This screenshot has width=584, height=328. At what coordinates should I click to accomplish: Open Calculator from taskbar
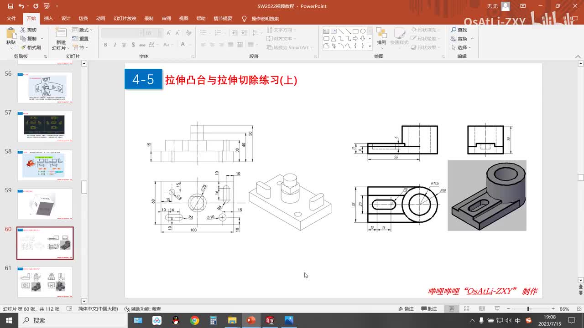[213, 320]
